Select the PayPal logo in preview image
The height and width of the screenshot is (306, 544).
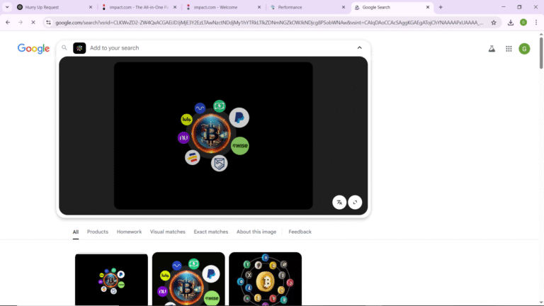point(239,118)
